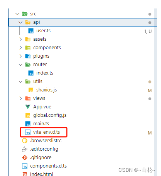Click the editorconfig mouse icon
The width and height of the screenshot is (161, 176).
click(25, 149)
